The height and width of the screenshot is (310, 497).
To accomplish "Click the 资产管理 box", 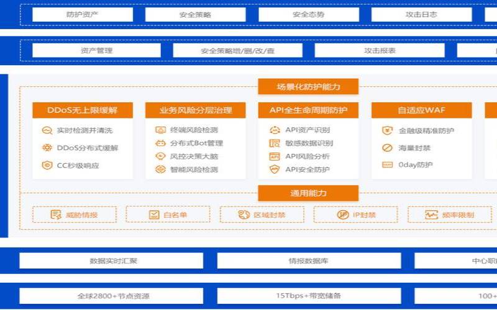I will [x=96, y=51].
